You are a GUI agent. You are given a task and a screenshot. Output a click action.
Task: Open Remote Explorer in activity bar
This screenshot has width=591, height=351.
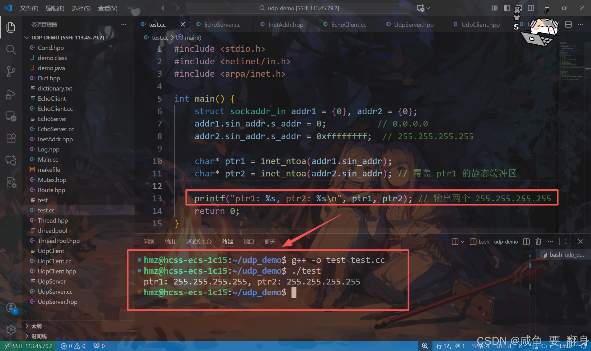11,116
